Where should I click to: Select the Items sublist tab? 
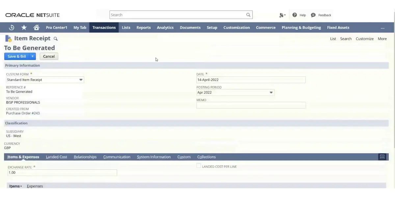(15, 186)
